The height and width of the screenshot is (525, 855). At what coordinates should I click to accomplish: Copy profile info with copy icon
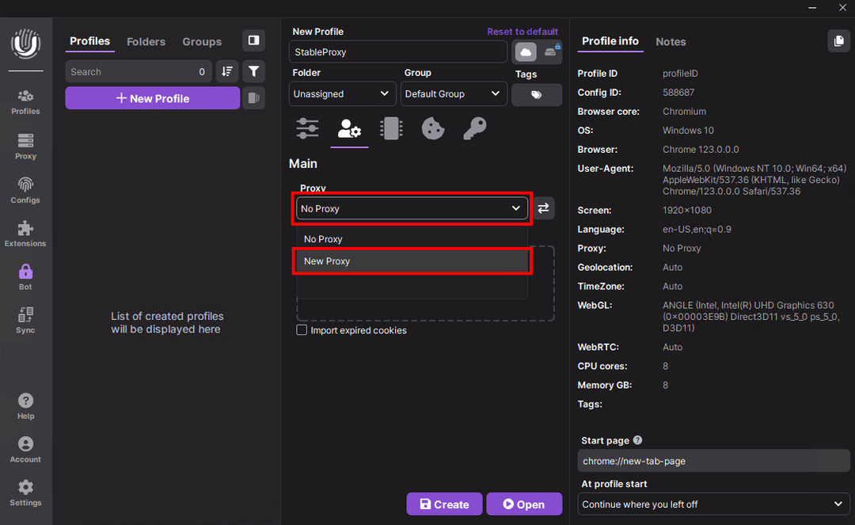point(838,41)
